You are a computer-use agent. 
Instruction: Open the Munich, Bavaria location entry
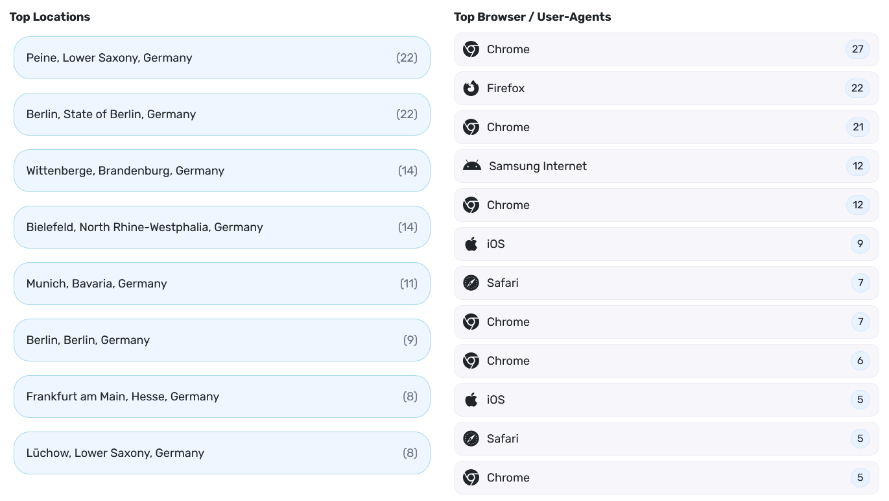tap(222, 284)
